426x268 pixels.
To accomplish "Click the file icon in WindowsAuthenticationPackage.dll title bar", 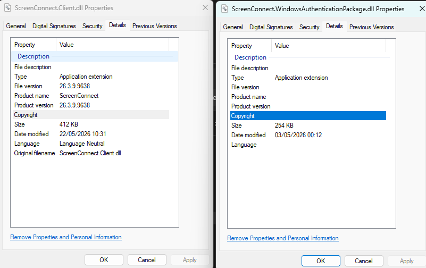I will point(224,9).
